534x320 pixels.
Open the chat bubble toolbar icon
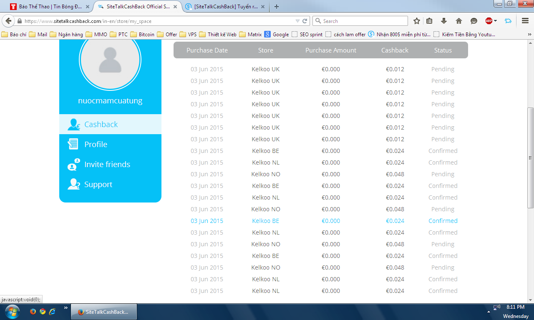coord(508,21)
